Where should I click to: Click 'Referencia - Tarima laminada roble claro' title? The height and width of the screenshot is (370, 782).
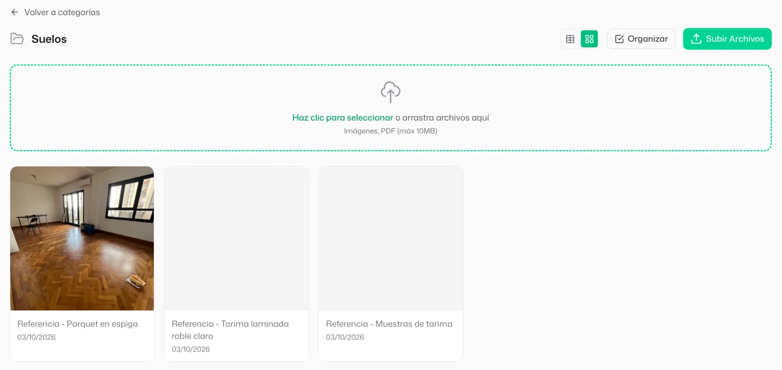coord(230,330)
